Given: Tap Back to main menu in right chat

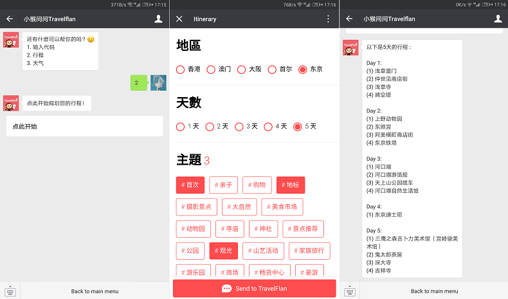Looking at the screenshot, I should coord(435,291).
